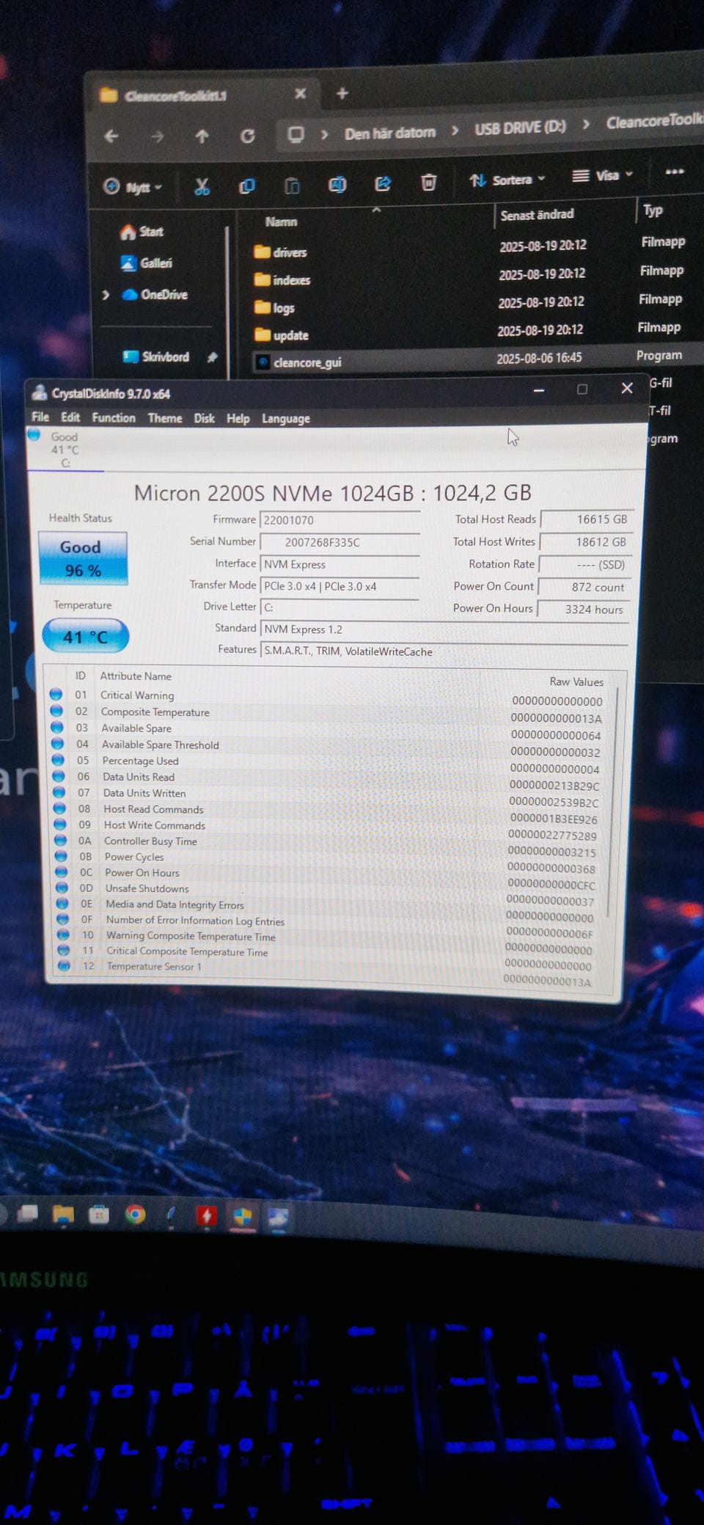Click Den här datorn breadcrumb
This screenshot has height=1525, width=704.
(x=390, y=133)
